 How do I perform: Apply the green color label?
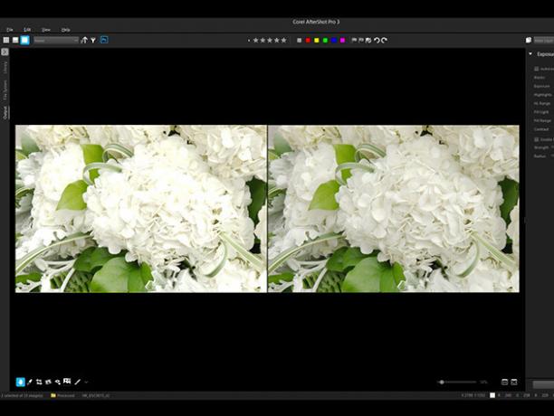[x=325, y=41]
